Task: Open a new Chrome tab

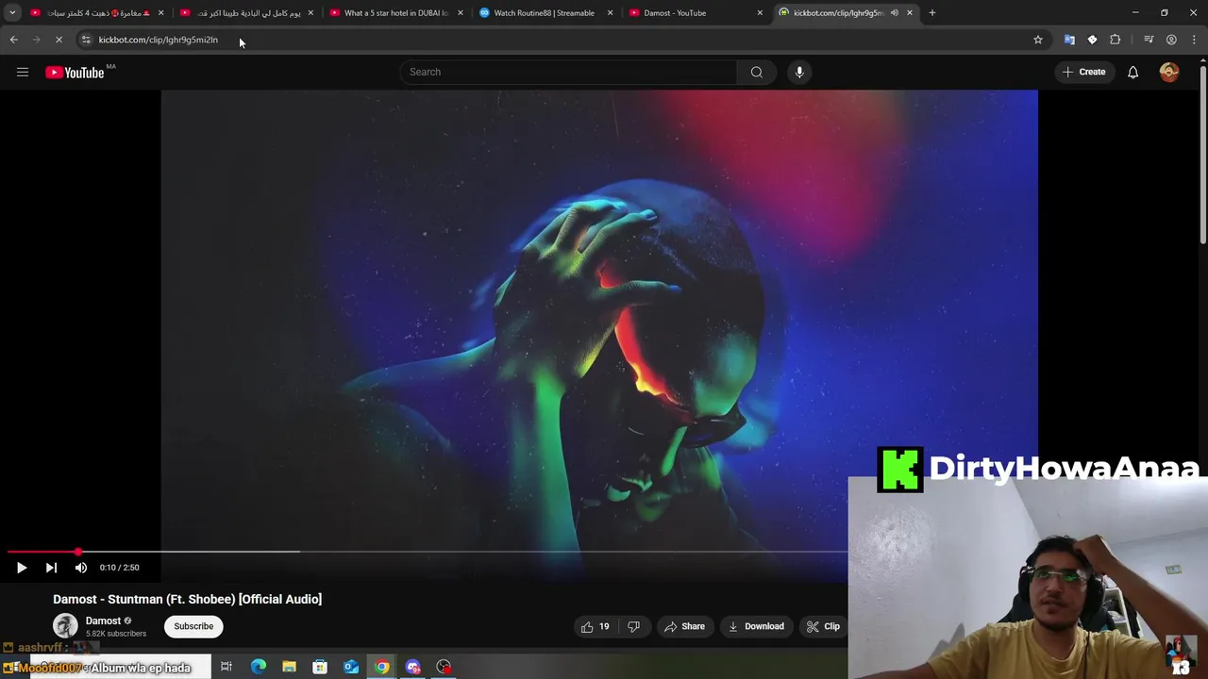Action: pyautogui.click(x=931, y=13)
